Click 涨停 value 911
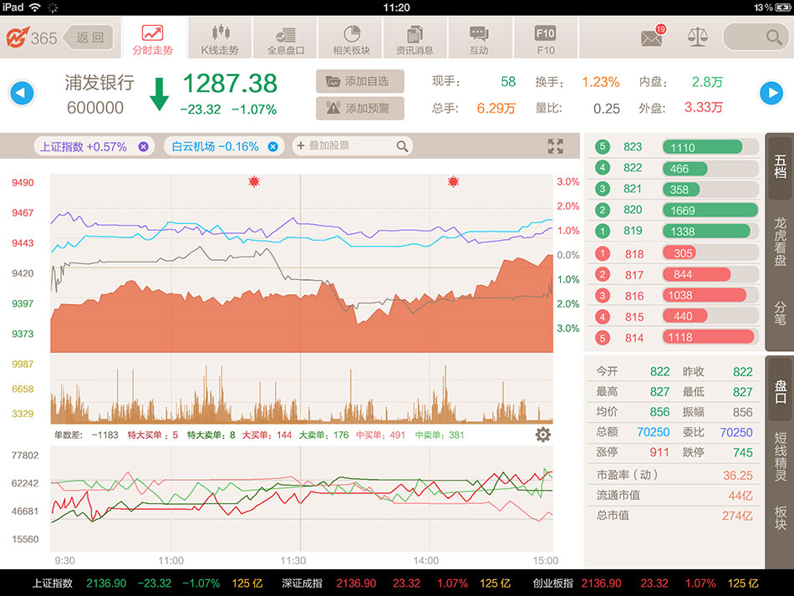 click(x=659, y=452)
